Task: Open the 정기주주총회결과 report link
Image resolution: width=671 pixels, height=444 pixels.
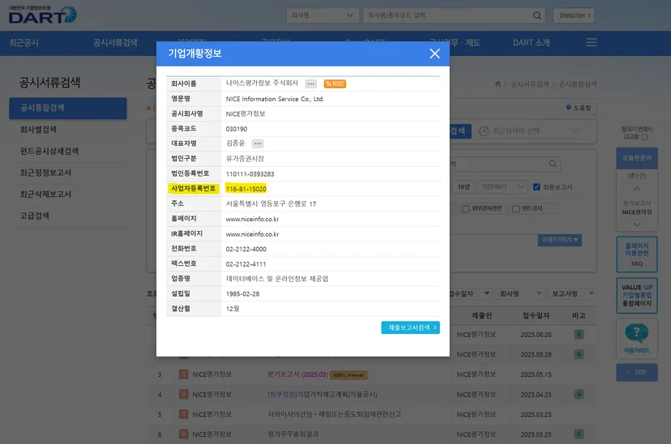Action: (x=293, y=434)
